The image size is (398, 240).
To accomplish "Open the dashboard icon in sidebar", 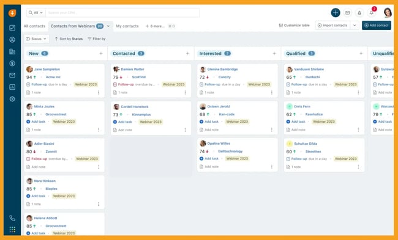I will click(12, 27).
